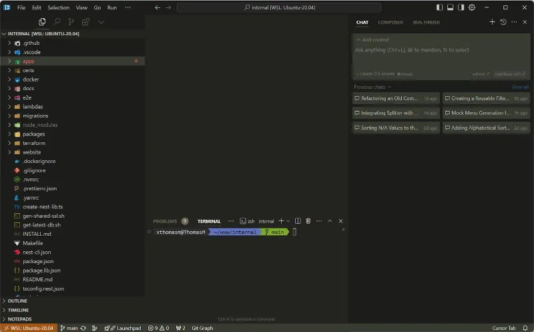The image size is (534, 332).
Task: Open the Extensions view icon
Action: (86, 22)
